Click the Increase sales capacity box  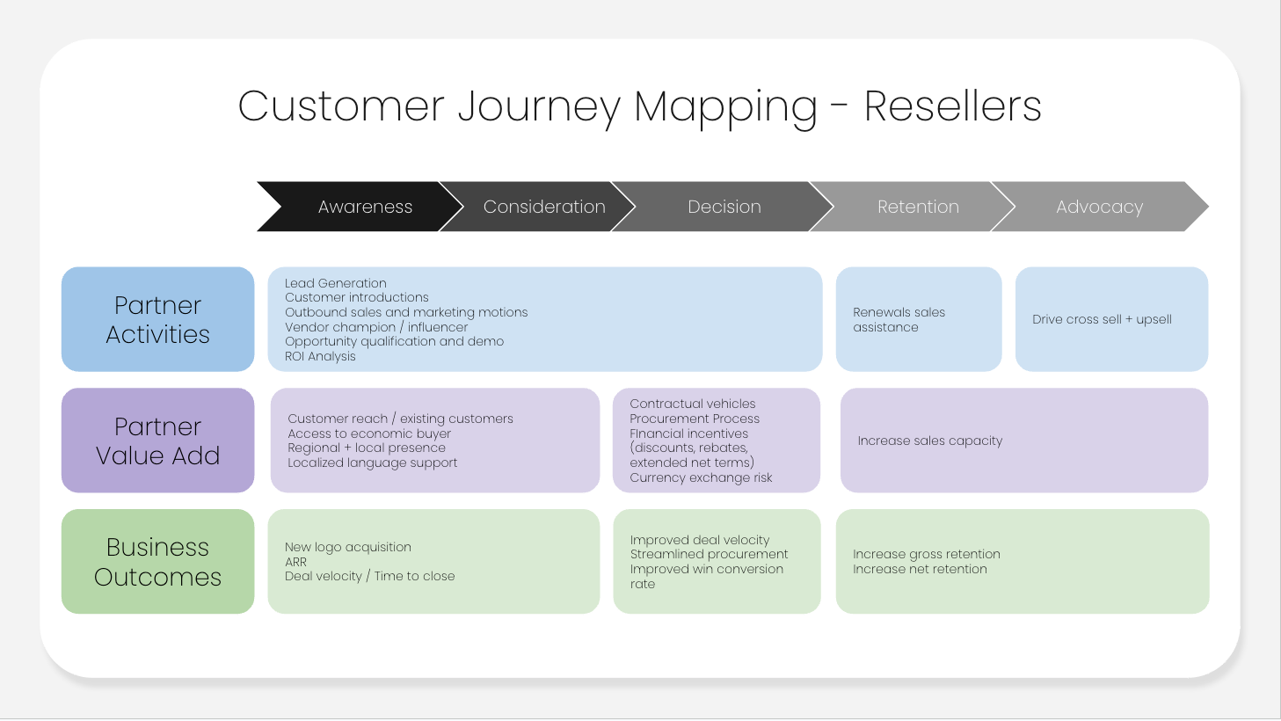pos(1023,441)
